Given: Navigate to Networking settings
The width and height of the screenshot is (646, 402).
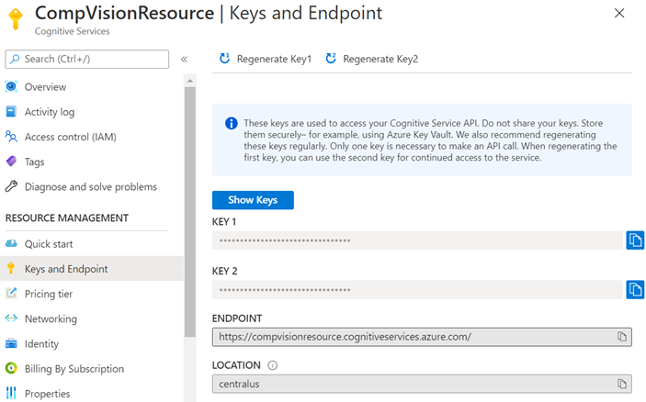Looking at the screenshot, I should (x=51, y=318).
